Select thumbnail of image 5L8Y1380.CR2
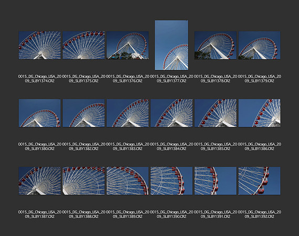The height and width of the screenshot is (236, 299). [40, 113]
